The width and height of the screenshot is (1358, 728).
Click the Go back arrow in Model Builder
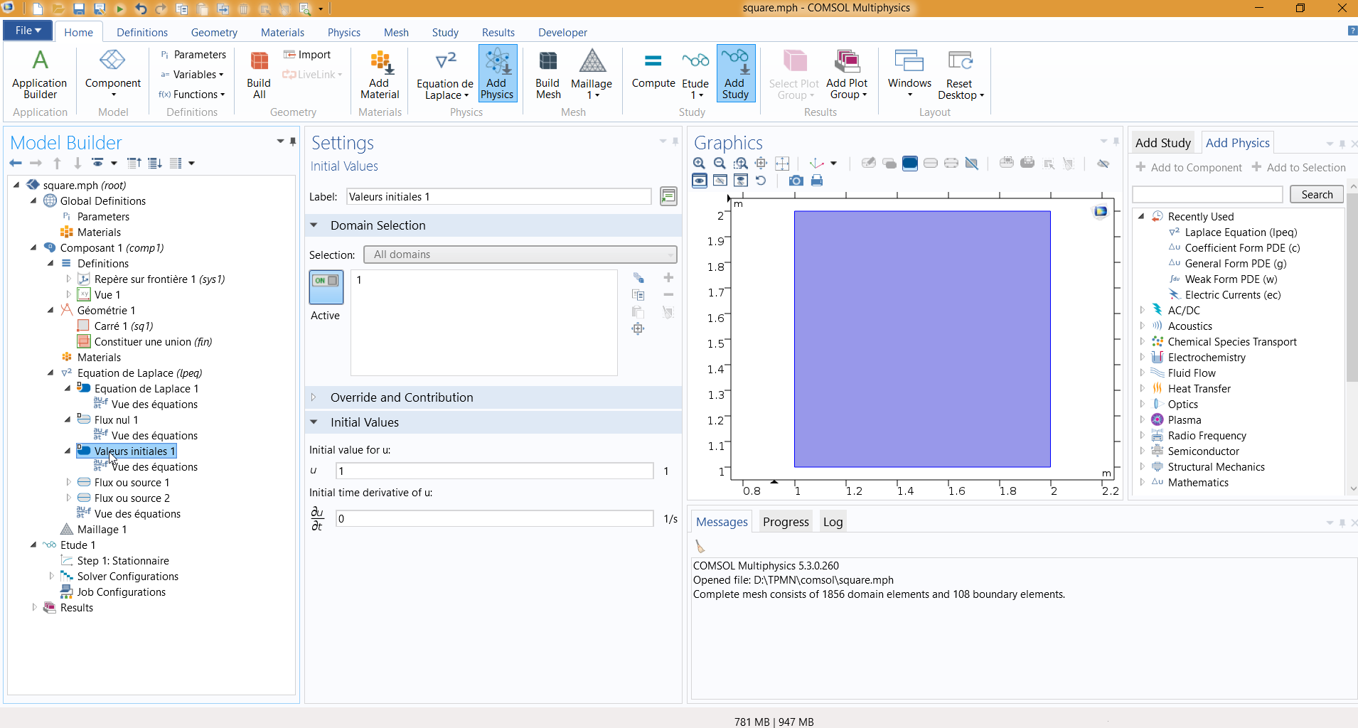coord(16,164)
